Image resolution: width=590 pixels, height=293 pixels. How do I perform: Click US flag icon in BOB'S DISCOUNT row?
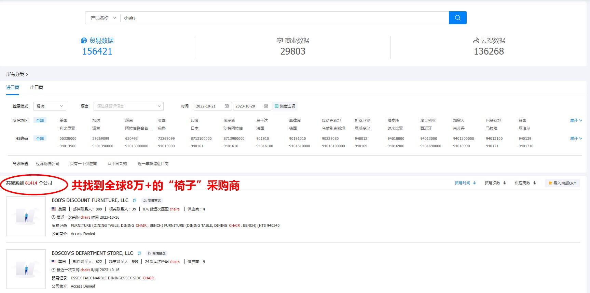tap(54, 209)
